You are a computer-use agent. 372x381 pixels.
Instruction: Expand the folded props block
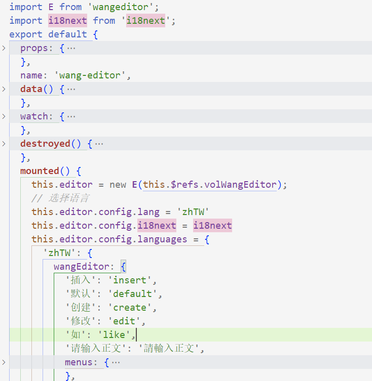4,48
